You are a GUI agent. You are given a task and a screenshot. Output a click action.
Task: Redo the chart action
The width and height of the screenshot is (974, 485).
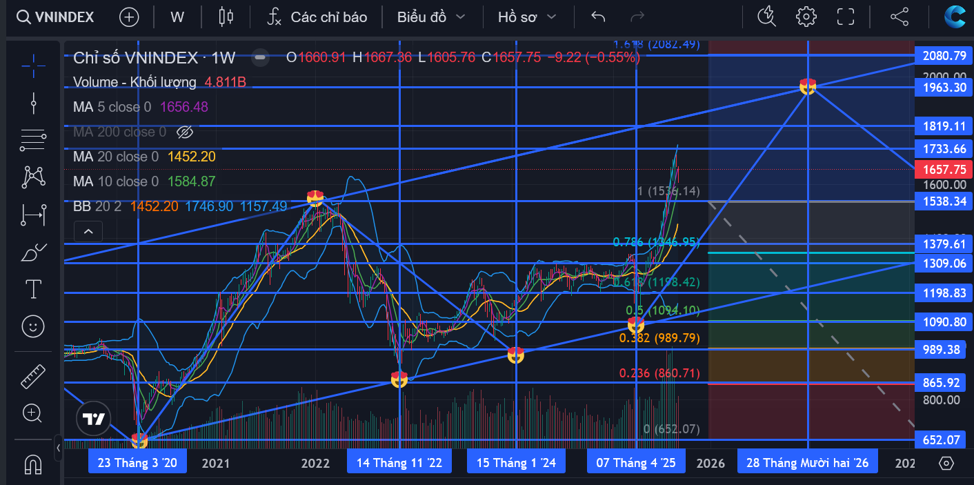(x=637, y=17)
